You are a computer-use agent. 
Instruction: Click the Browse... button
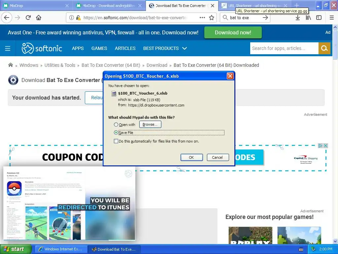150,124
